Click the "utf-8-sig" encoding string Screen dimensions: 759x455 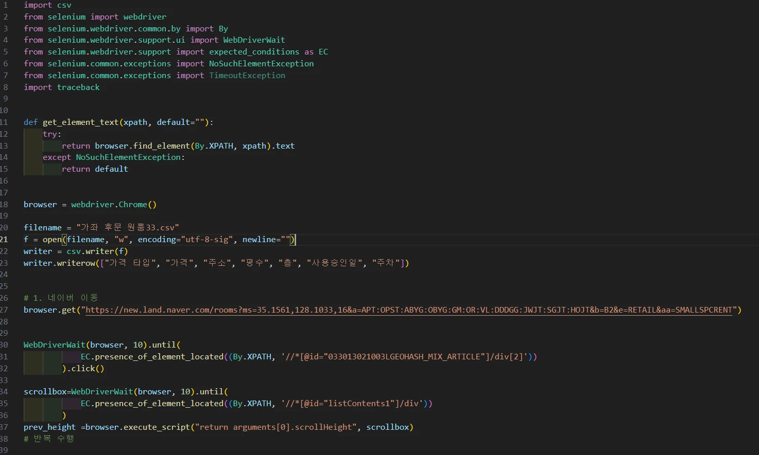208,240
